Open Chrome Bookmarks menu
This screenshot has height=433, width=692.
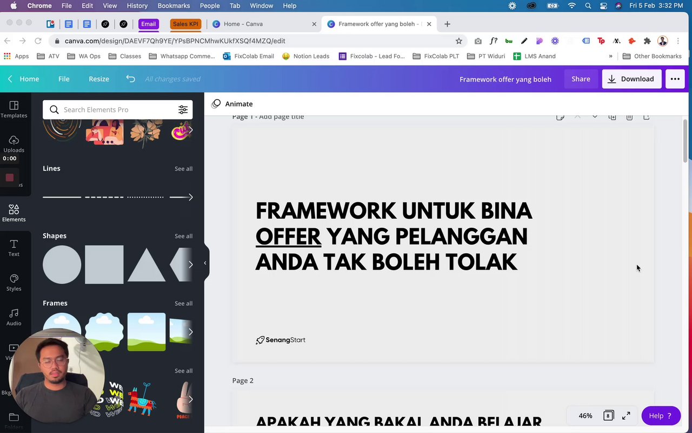(x=174, y=6)
